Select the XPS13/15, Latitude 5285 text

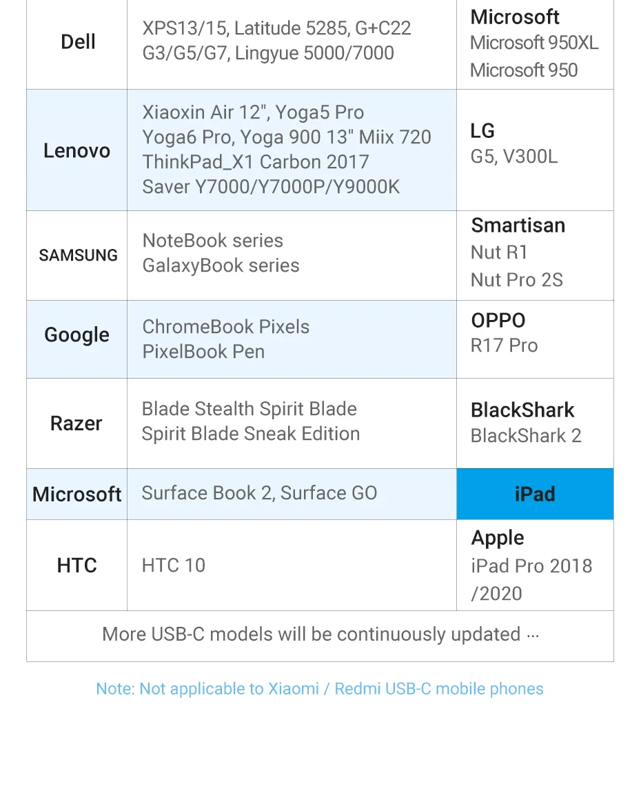coord(276,28)
